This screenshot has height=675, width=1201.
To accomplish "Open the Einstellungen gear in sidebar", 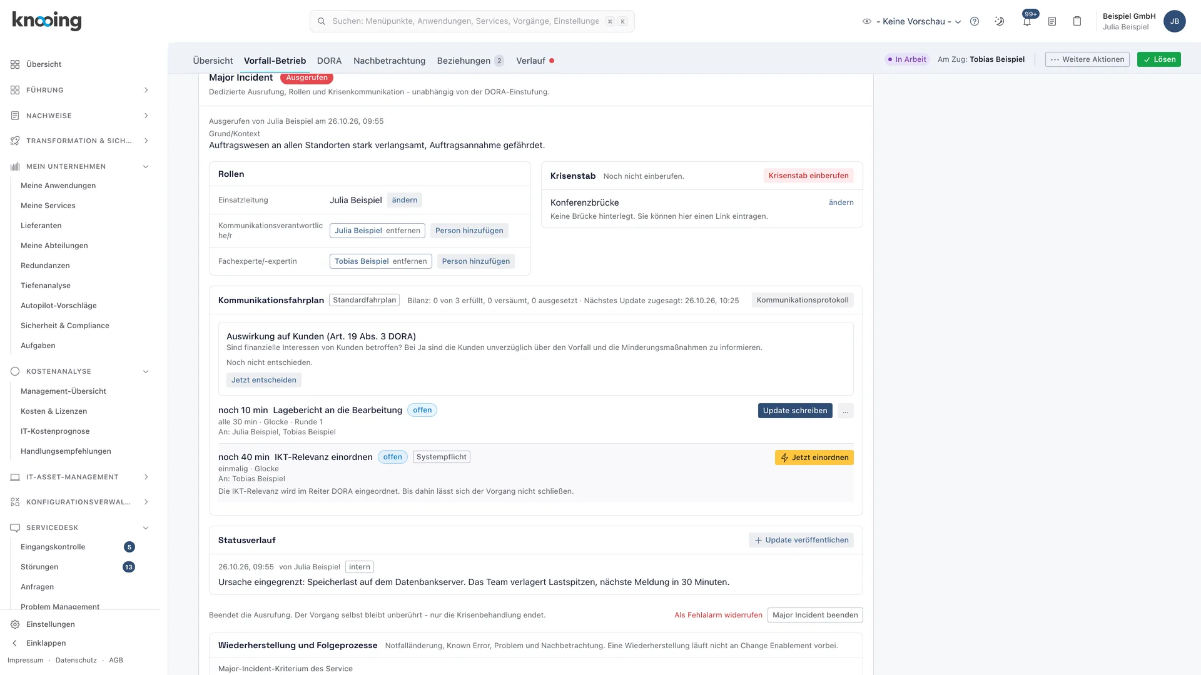I will click(15, 624).
